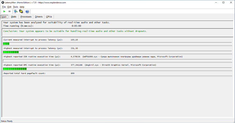Switch to the Main tab
The height and width of the screenshot is (123, 235).
click(x=4, y=17)
